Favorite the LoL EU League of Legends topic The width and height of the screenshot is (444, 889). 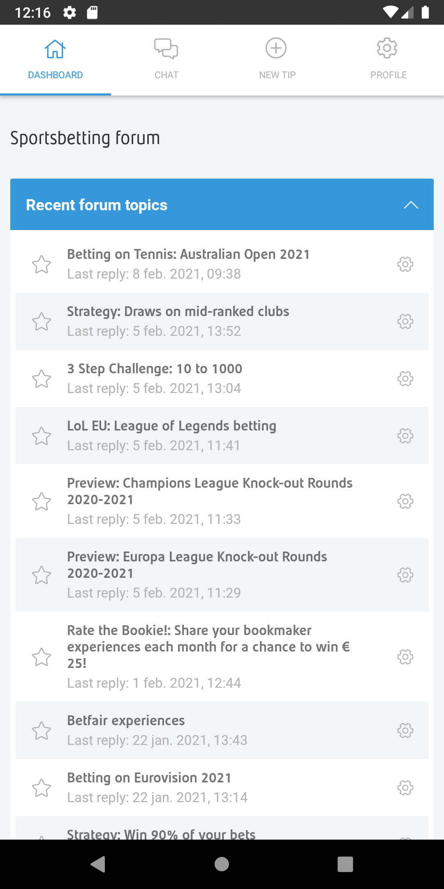coord(42,436)
